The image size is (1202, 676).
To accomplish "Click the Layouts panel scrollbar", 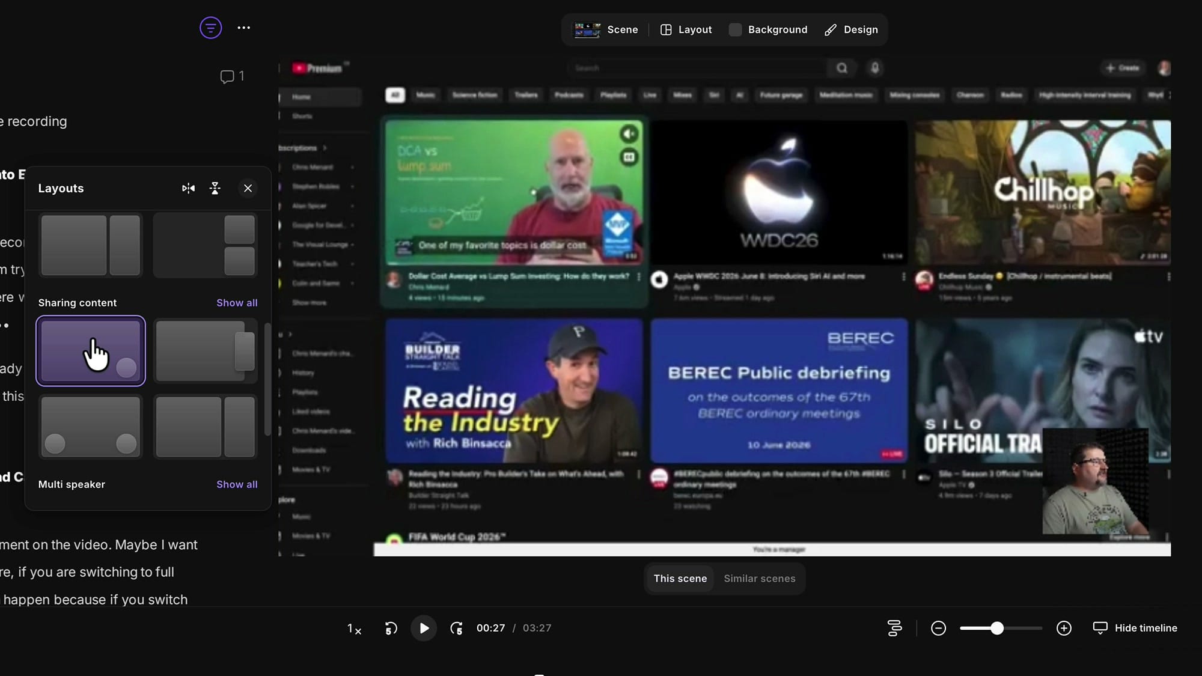I will (267, 379).
